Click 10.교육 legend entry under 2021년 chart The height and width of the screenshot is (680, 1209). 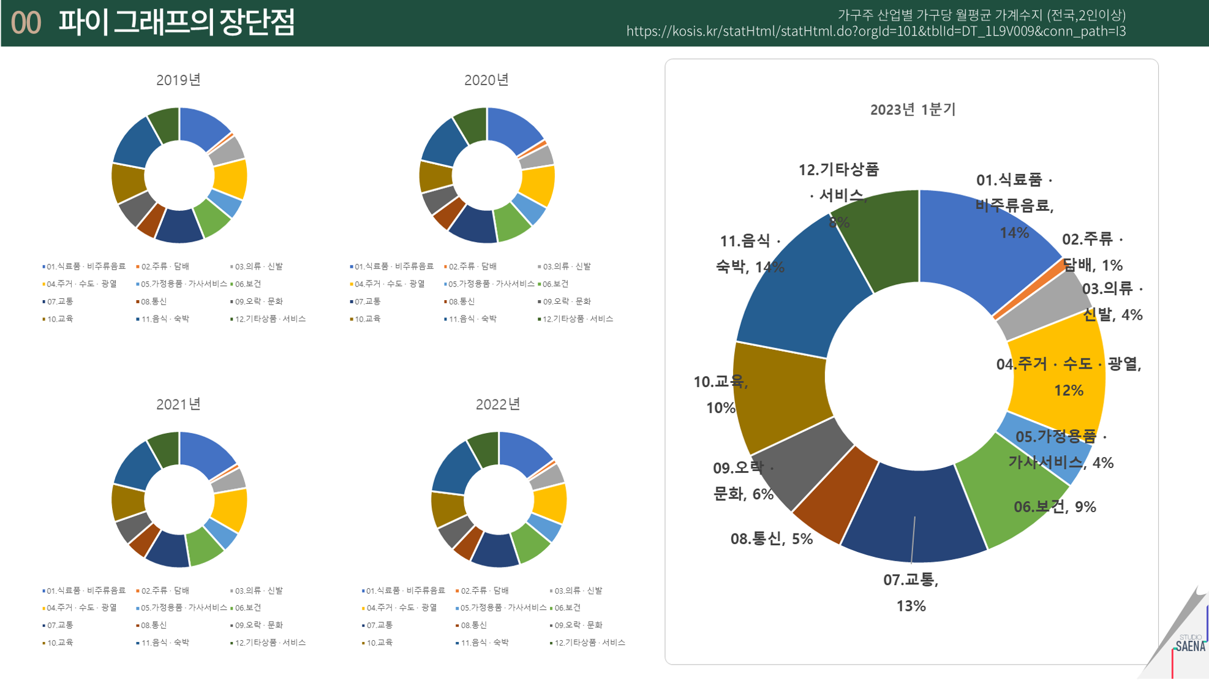point(59,643)
